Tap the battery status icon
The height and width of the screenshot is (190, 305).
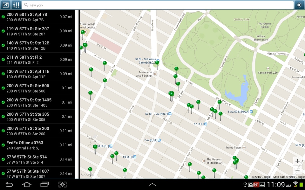tap(301, 185)
